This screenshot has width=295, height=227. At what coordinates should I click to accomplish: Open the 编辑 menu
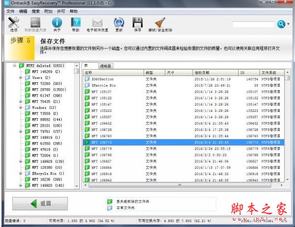(23, 11)
